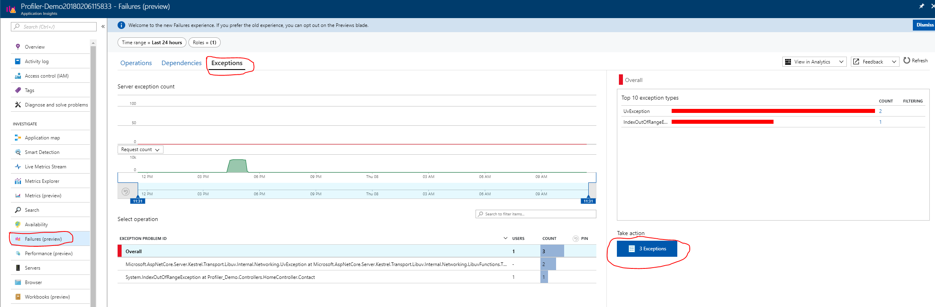The width and height of the screenshot is (935, 307).
Task: Select Failures (preview) icon
Action: [18, 239]
